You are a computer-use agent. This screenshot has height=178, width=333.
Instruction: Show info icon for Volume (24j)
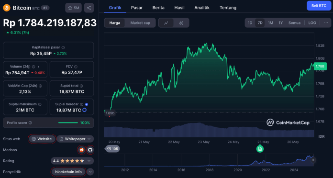click(x=33, y=67)
